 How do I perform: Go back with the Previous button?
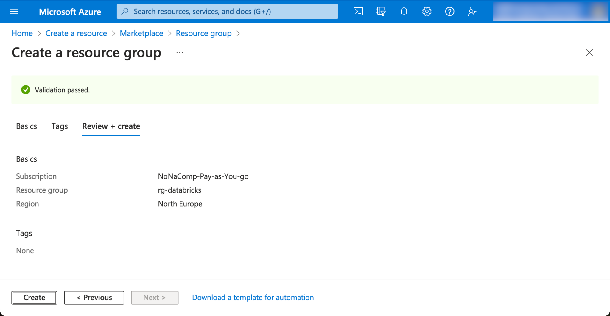[x=94, y=298]
